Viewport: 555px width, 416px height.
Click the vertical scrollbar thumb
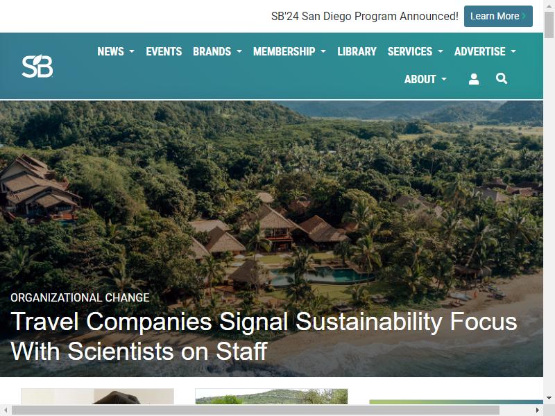[x=549, y=24]
